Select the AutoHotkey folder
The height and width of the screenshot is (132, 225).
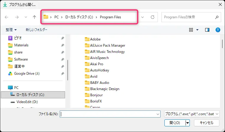tap(100, 70)
